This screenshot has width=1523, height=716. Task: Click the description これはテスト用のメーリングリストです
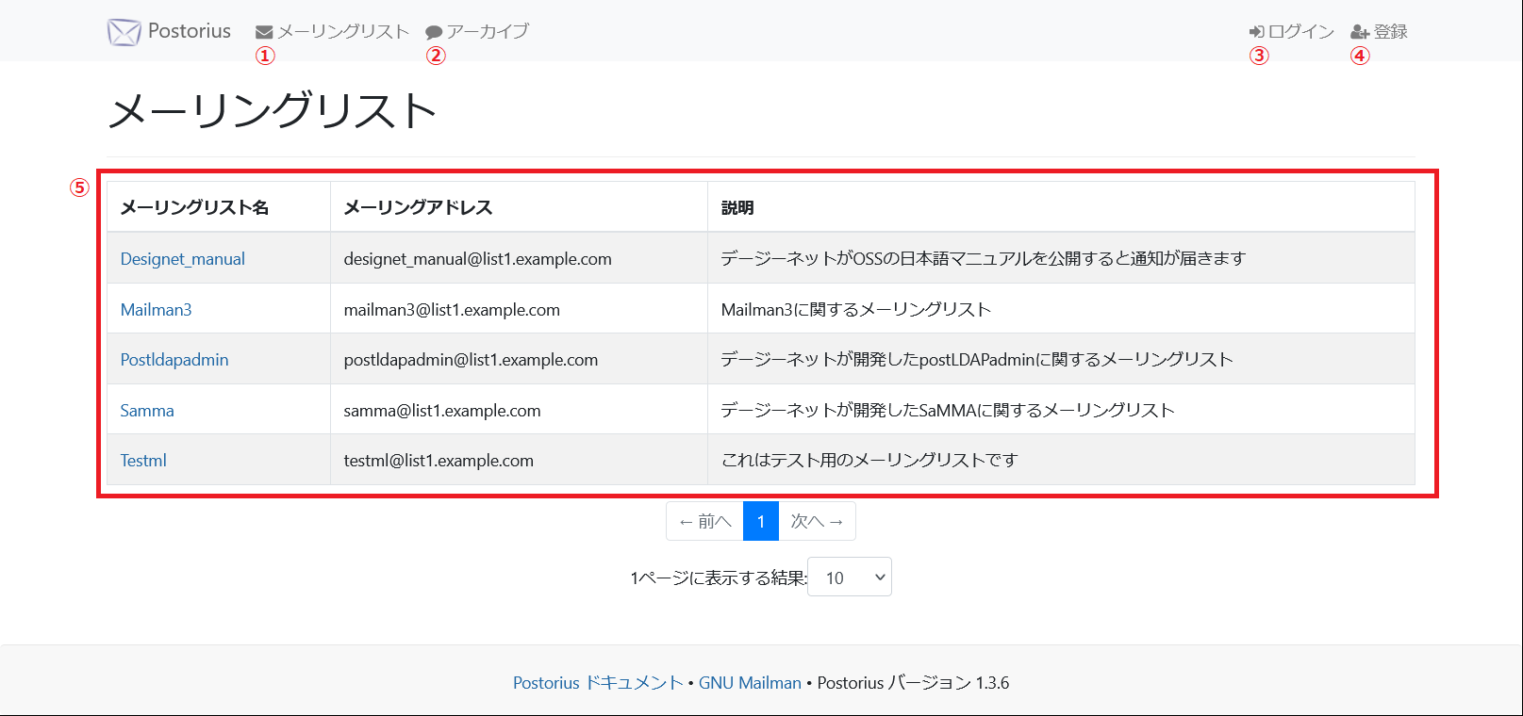click(x=869, y=461)
